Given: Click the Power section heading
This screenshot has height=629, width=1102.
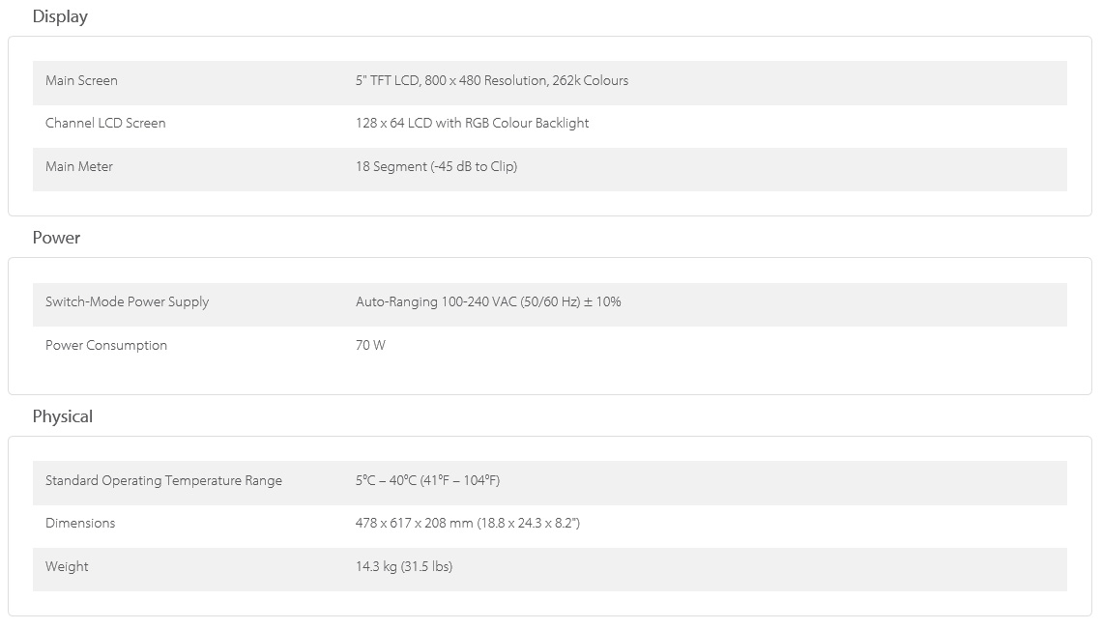Looking at the screenshot, I should [56, 238].
